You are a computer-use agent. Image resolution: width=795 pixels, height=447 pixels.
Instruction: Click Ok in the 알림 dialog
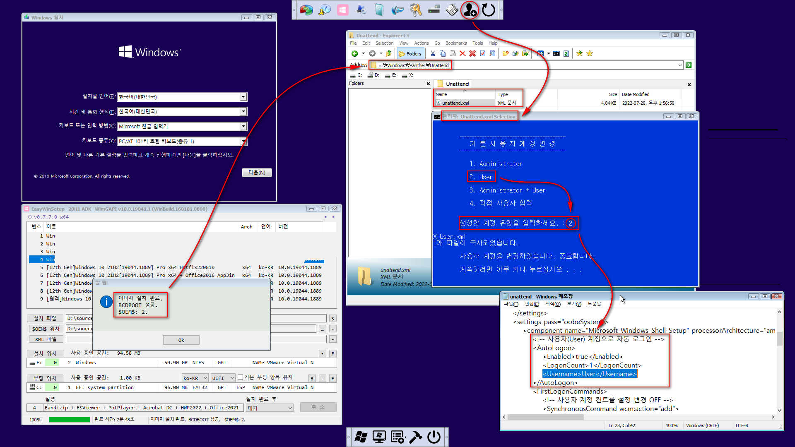pyautogui.click(x=181, y=340)
